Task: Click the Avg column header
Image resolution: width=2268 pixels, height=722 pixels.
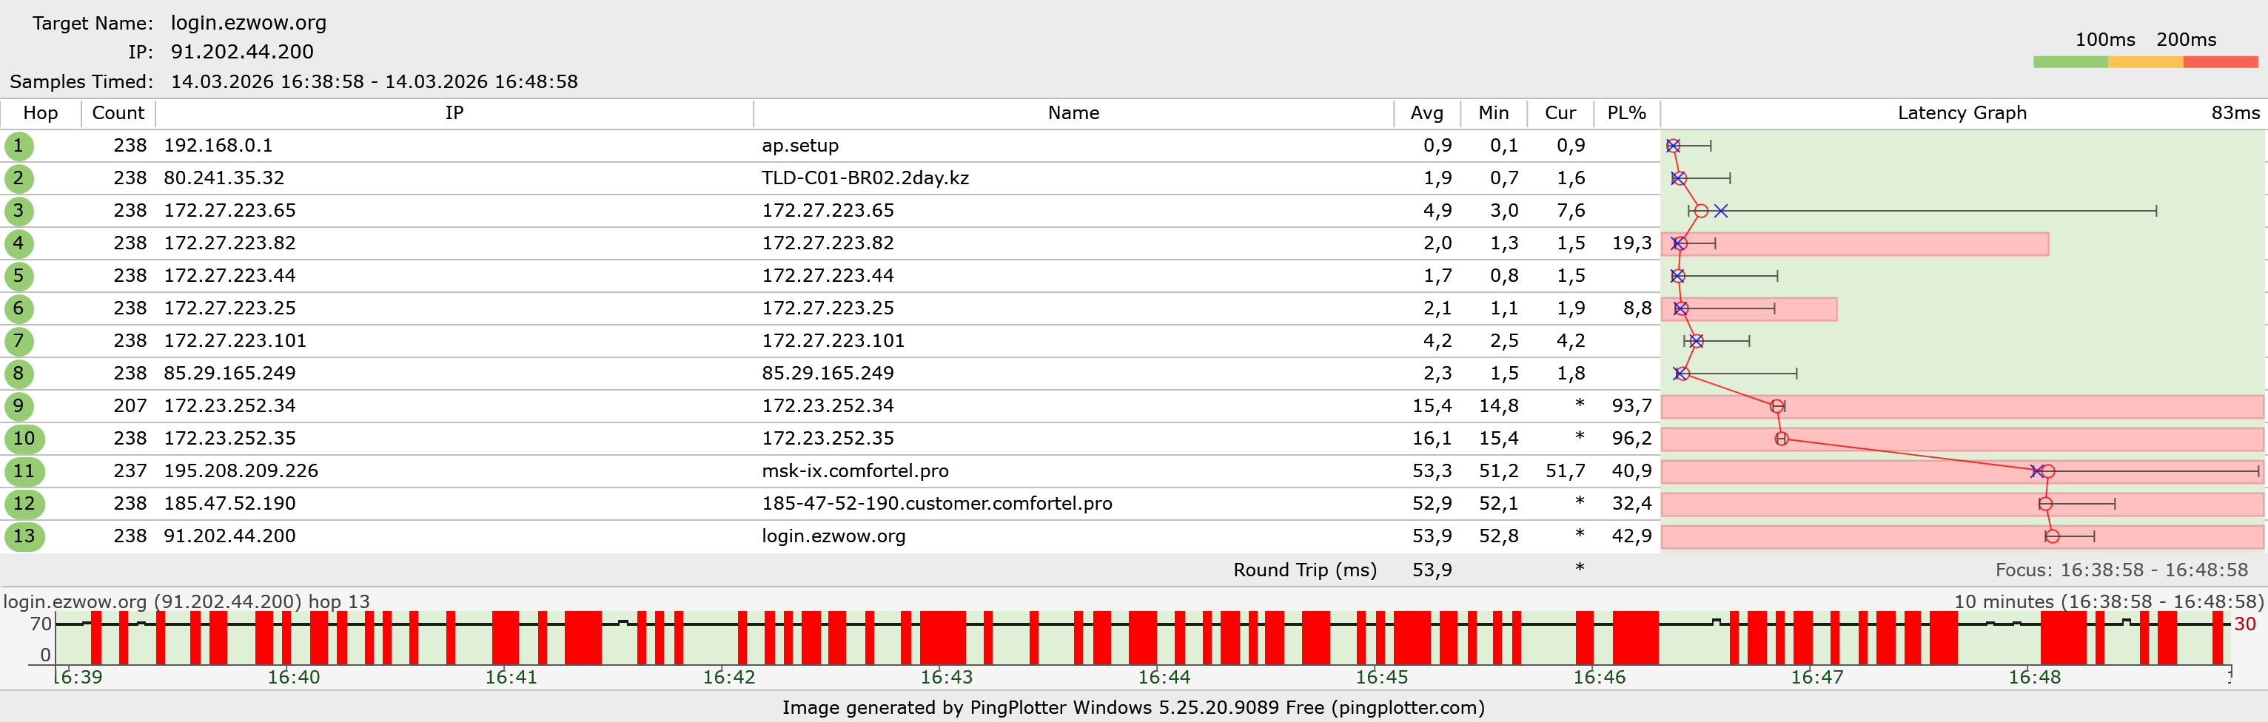Action: pos(1426,113)
